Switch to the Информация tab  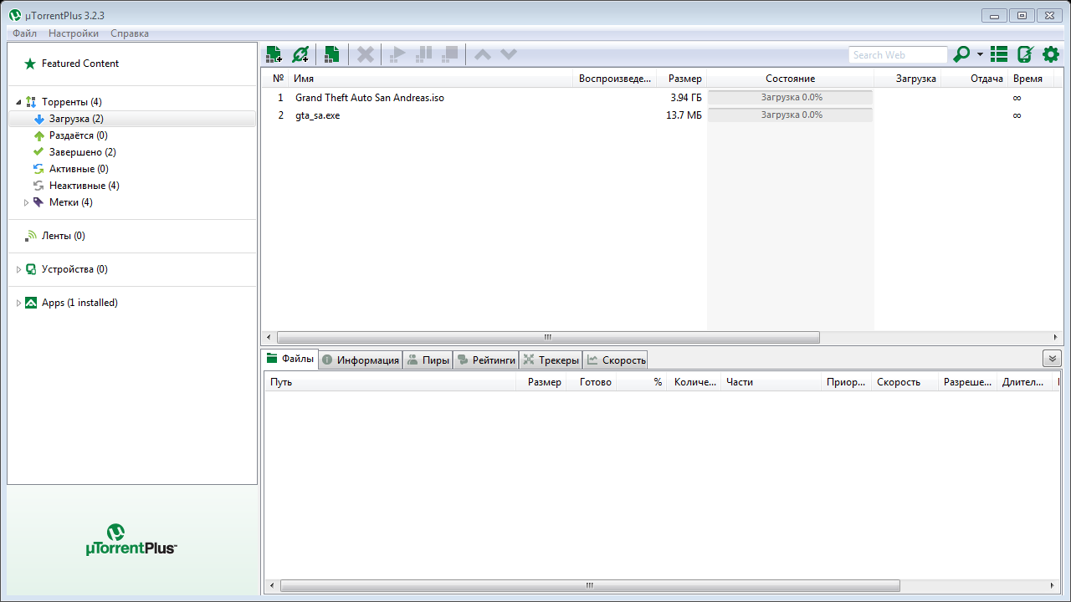click(x=361, y=360)
